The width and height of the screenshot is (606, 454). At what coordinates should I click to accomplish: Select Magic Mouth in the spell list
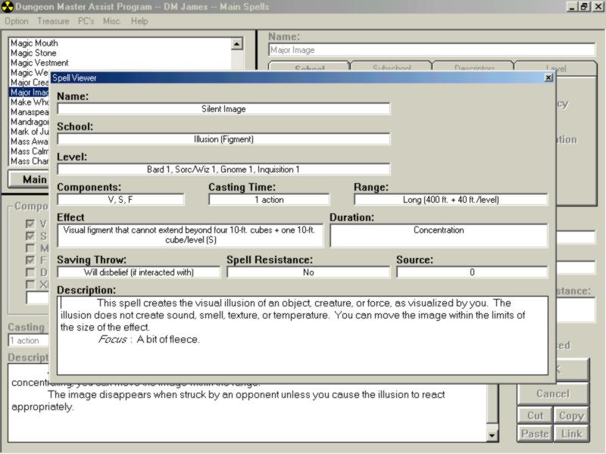(34, 43)
